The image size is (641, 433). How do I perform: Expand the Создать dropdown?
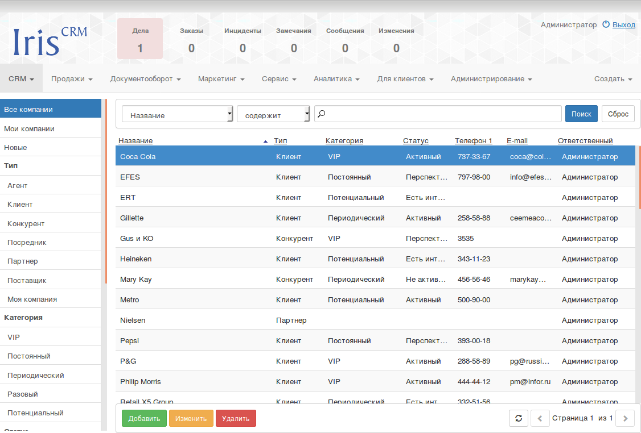613,78
